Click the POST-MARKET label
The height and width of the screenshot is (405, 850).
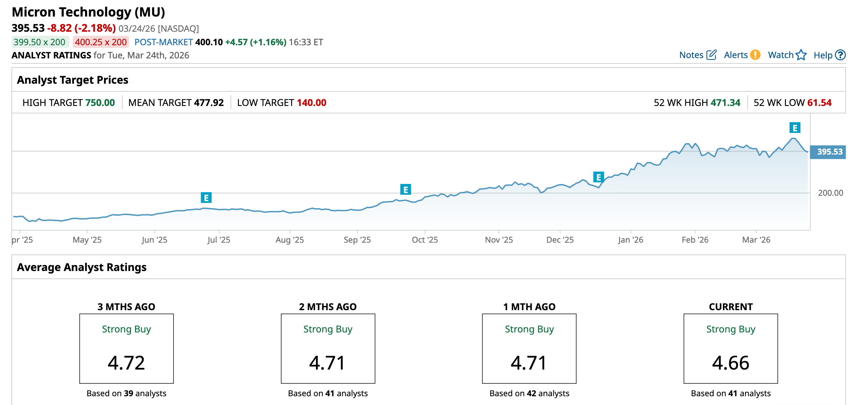coord(163,42)
